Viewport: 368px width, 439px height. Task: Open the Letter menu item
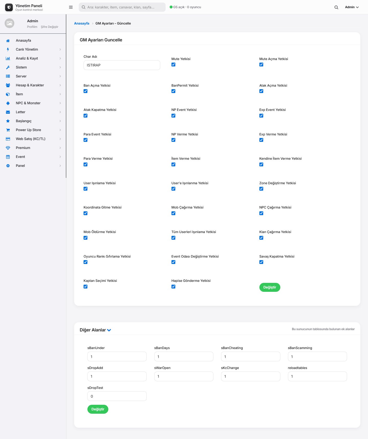tap(33, 112)
